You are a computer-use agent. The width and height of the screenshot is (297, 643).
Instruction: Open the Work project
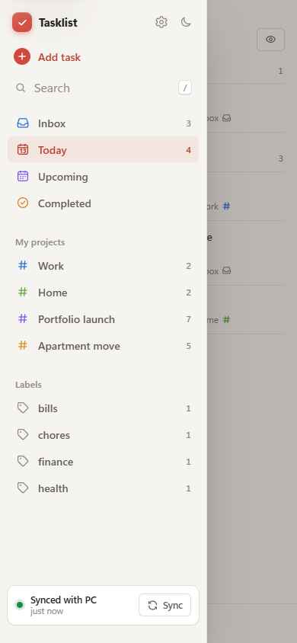pos(104,266)
